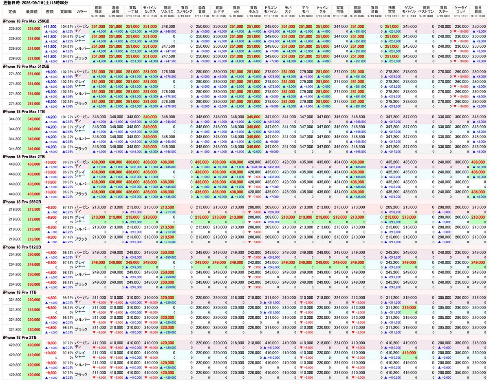Select the モバイルミックス shop column header
This screenshot has width=489, height=384.
[150, 10]
